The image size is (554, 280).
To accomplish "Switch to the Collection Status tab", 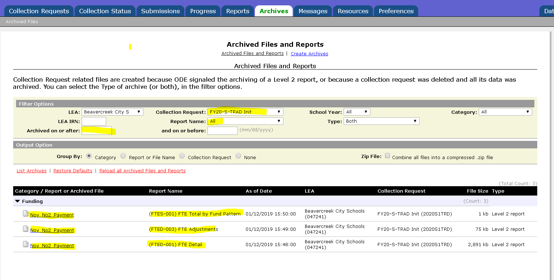I will click(105, 11).
